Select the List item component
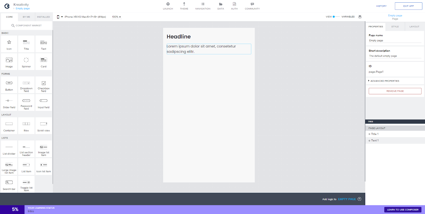425x214 pixels. click(x=26, y=167)
